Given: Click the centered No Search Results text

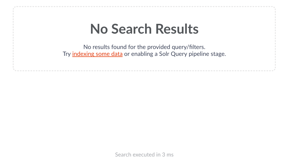Looking at the screenshot, I should tap(144, 29).
